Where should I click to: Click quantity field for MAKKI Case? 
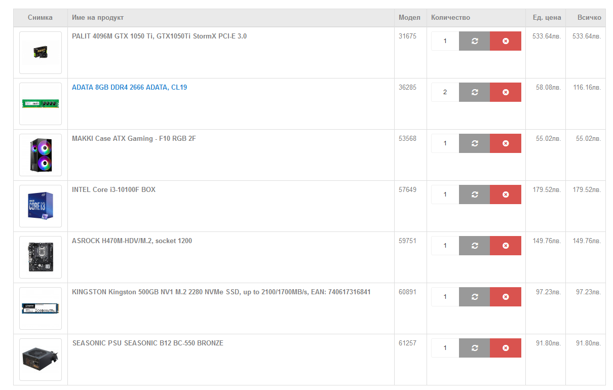tap(445, 143)
